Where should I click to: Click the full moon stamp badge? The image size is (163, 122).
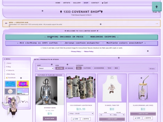[x=10, y=91]
